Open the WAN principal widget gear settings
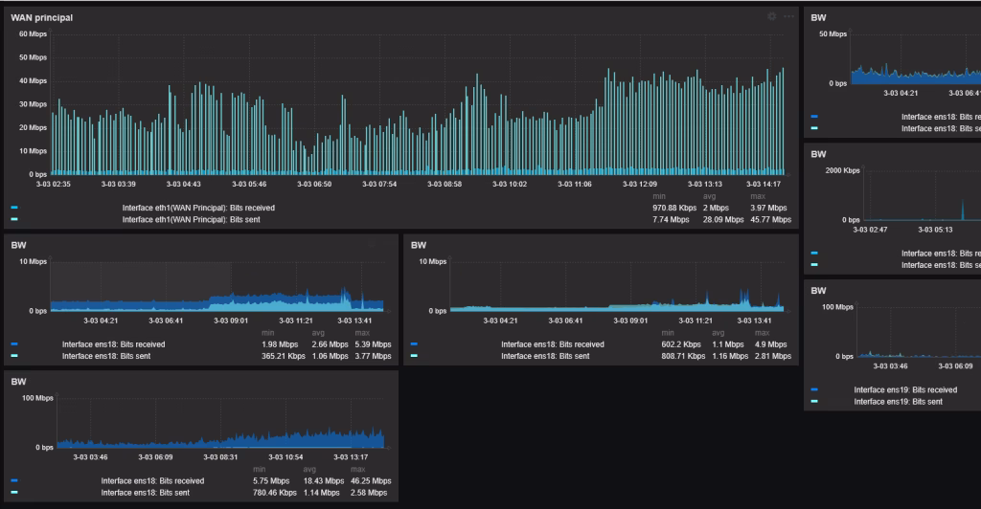This screenshot has width=981, height=509. click(x=772, y=16)
